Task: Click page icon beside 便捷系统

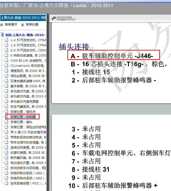Action: pyautogui.click(x=7, y=70)
